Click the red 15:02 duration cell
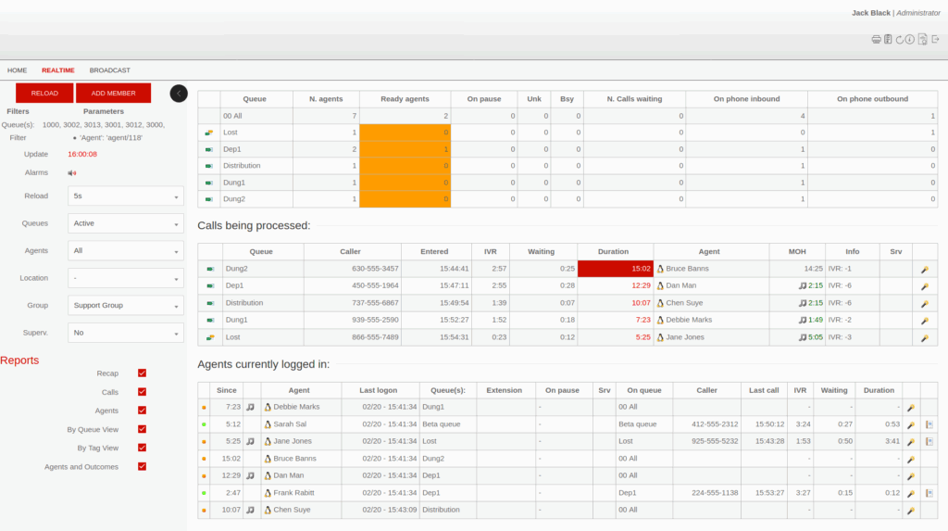948x531 pixels. [615, 269]
